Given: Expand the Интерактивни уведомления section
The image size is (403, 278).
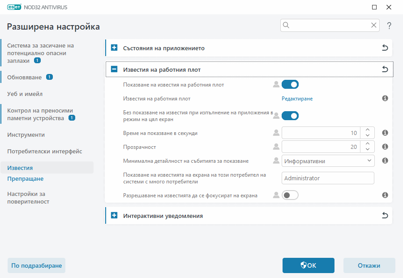Looking at the screenshot, I should 113,215.
